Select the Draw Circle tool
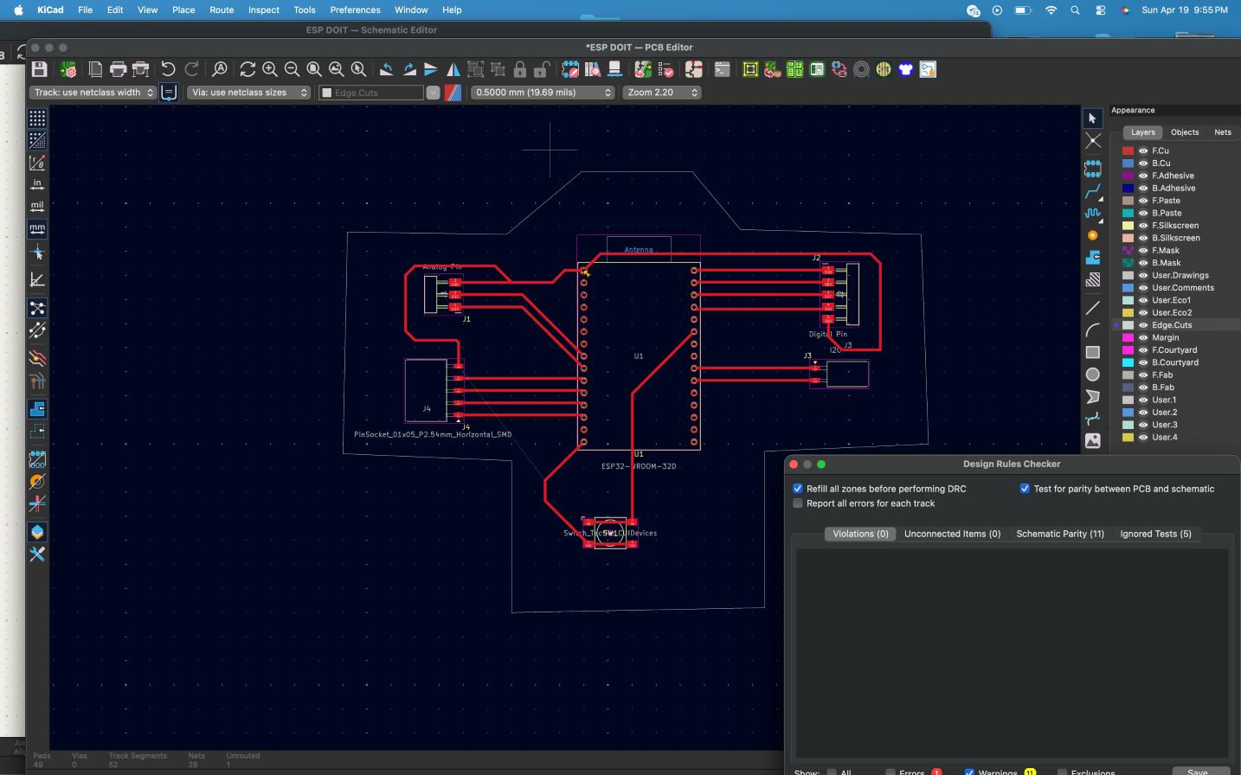The image size is (1241, 775). point(1093,375)
